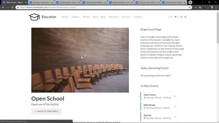Open the About menu item
The image size is (219, 123).
tap(95, 17)
